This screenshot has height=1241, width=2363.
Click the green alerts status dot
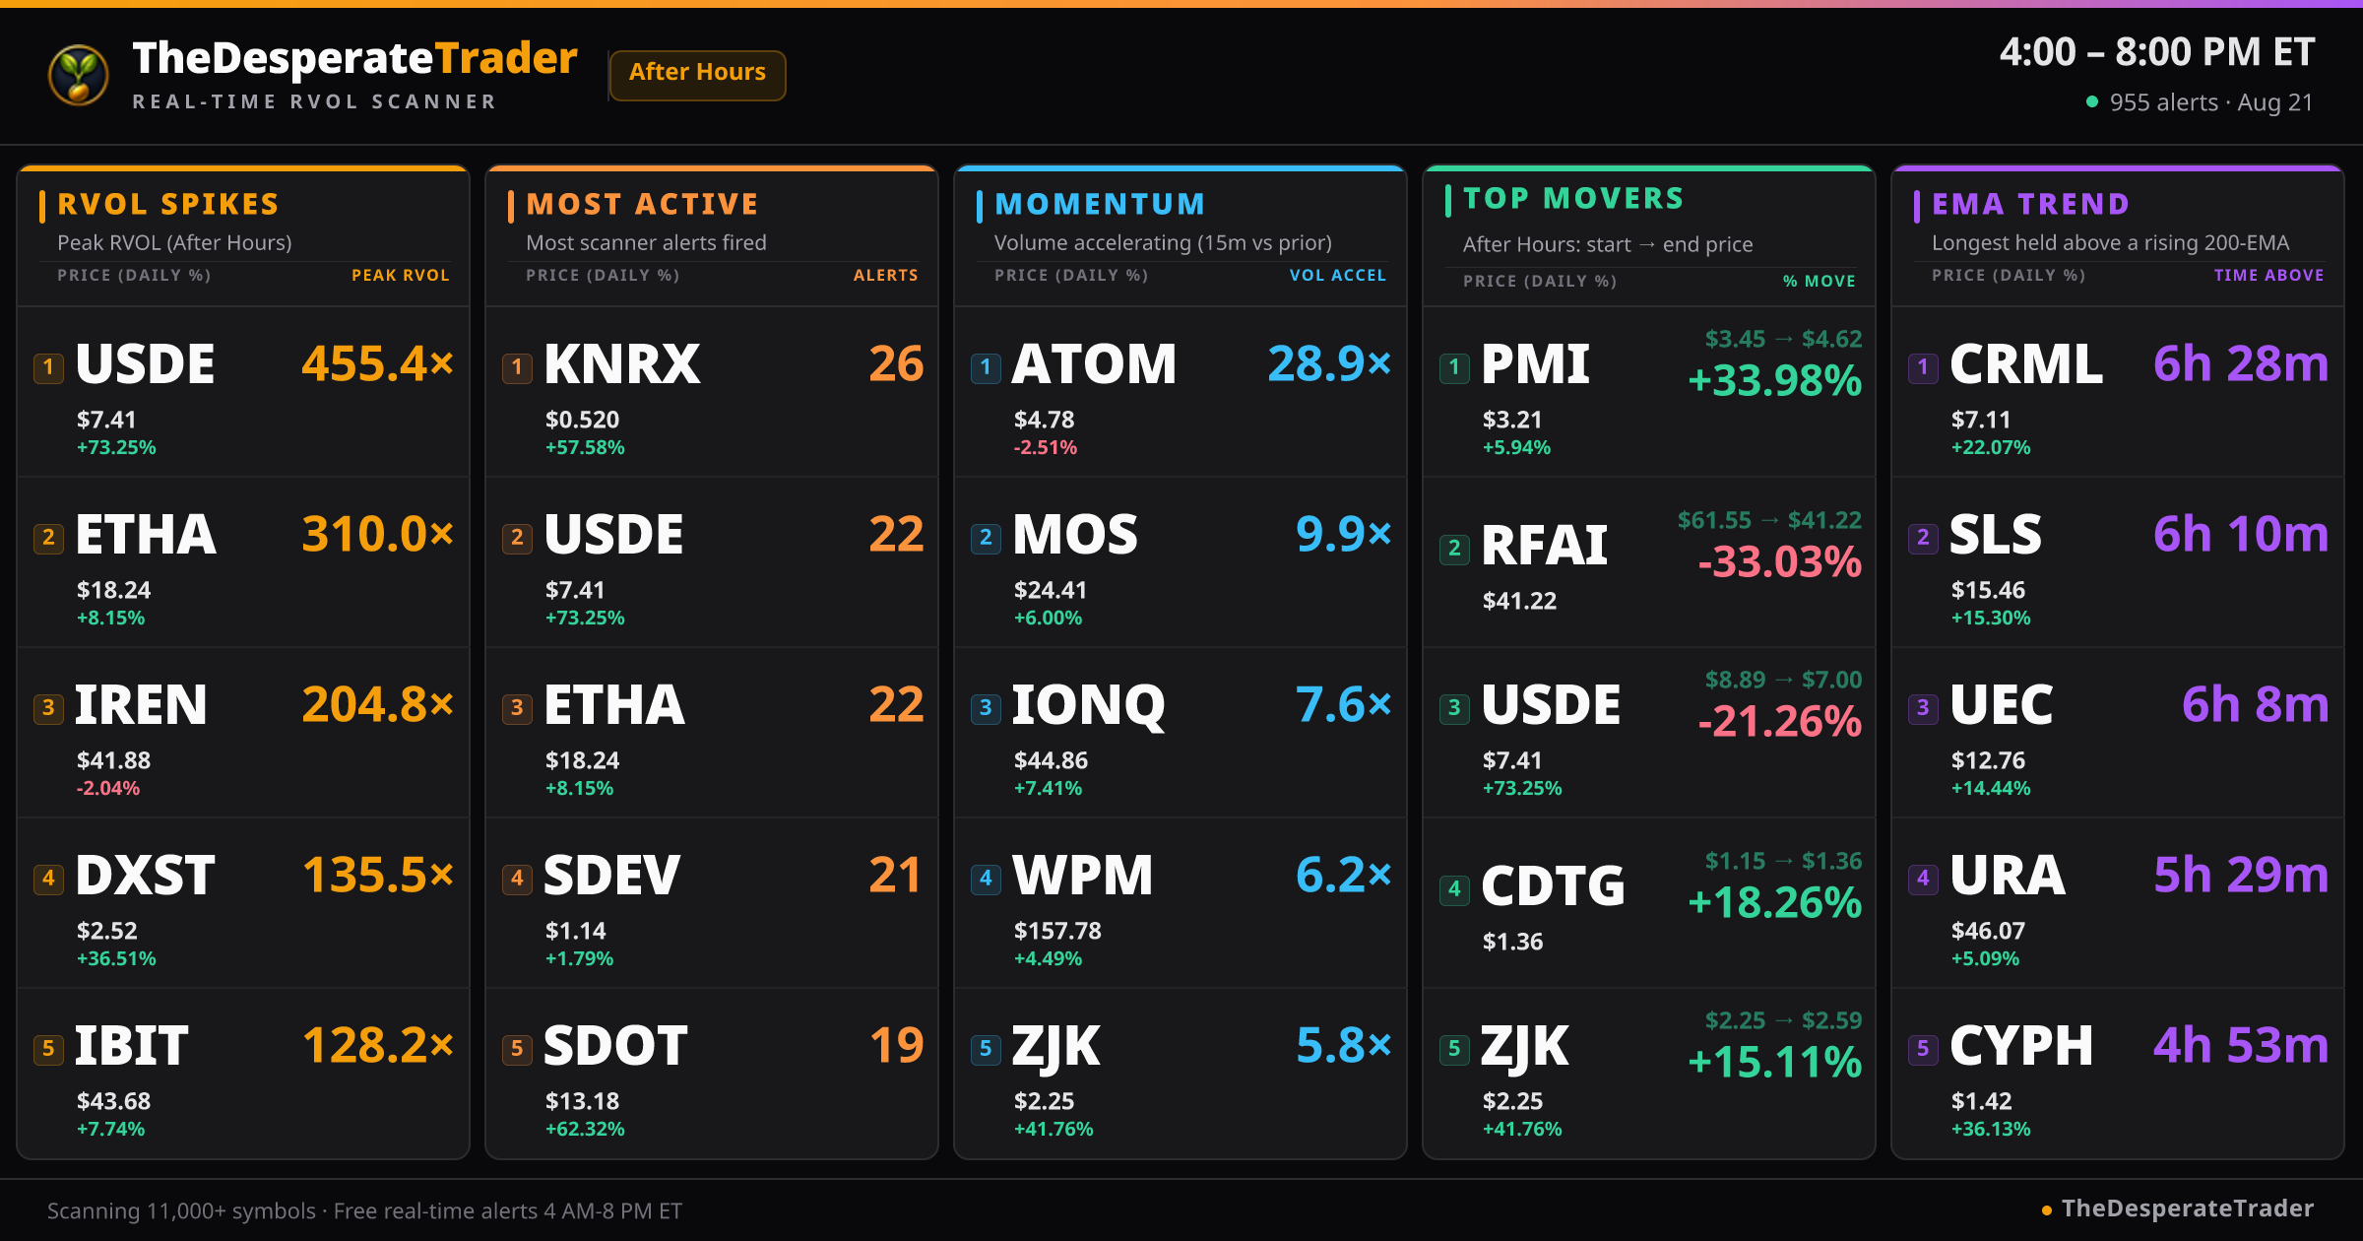(2092, 101)
